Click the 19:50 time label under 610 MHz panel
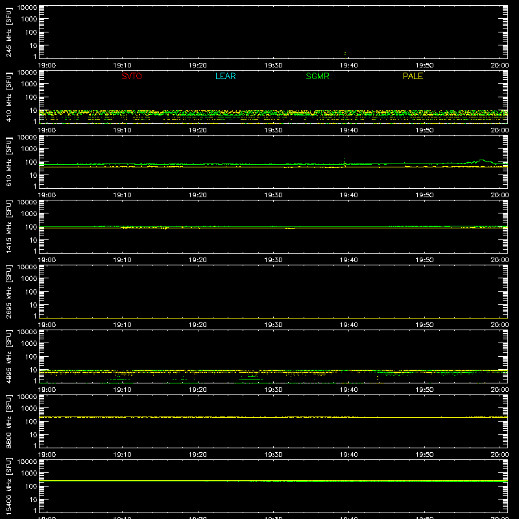Viewport: 519px width, 519px height. (x=424, y=195)
